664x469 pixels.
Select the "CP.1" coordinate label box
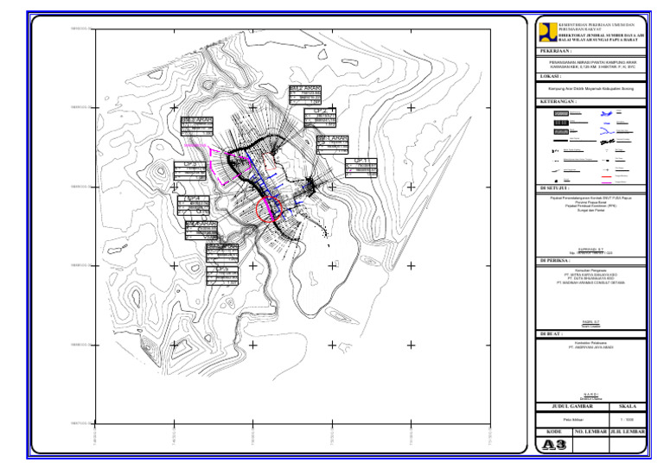coord(361,168)
